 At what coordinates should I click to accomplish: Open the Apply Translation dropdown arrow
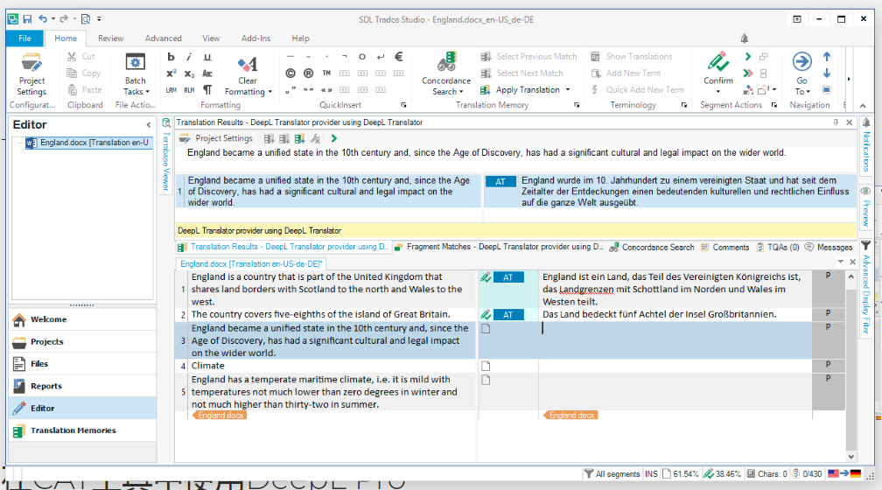[568, 90]
